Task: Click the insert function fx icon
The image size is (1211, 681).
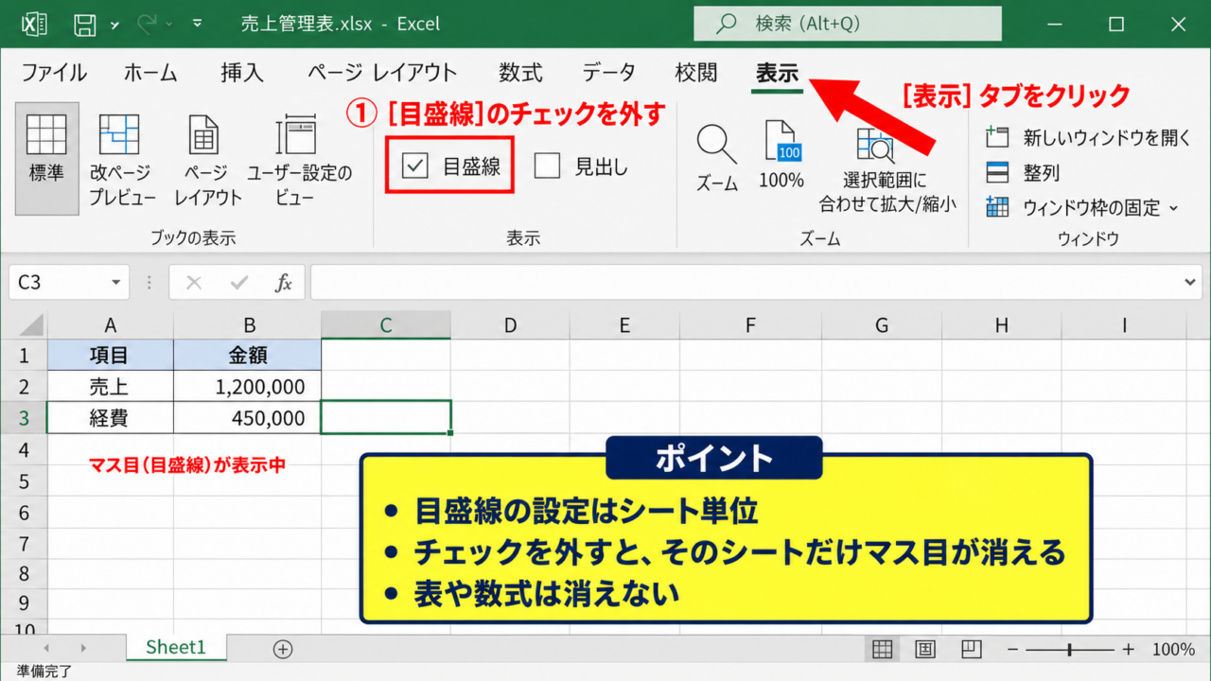Action: (283, 283)
